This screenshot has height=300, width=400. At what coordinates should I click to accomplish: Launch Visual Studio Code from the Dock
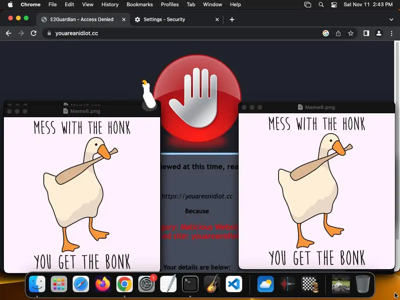(234, 284)
